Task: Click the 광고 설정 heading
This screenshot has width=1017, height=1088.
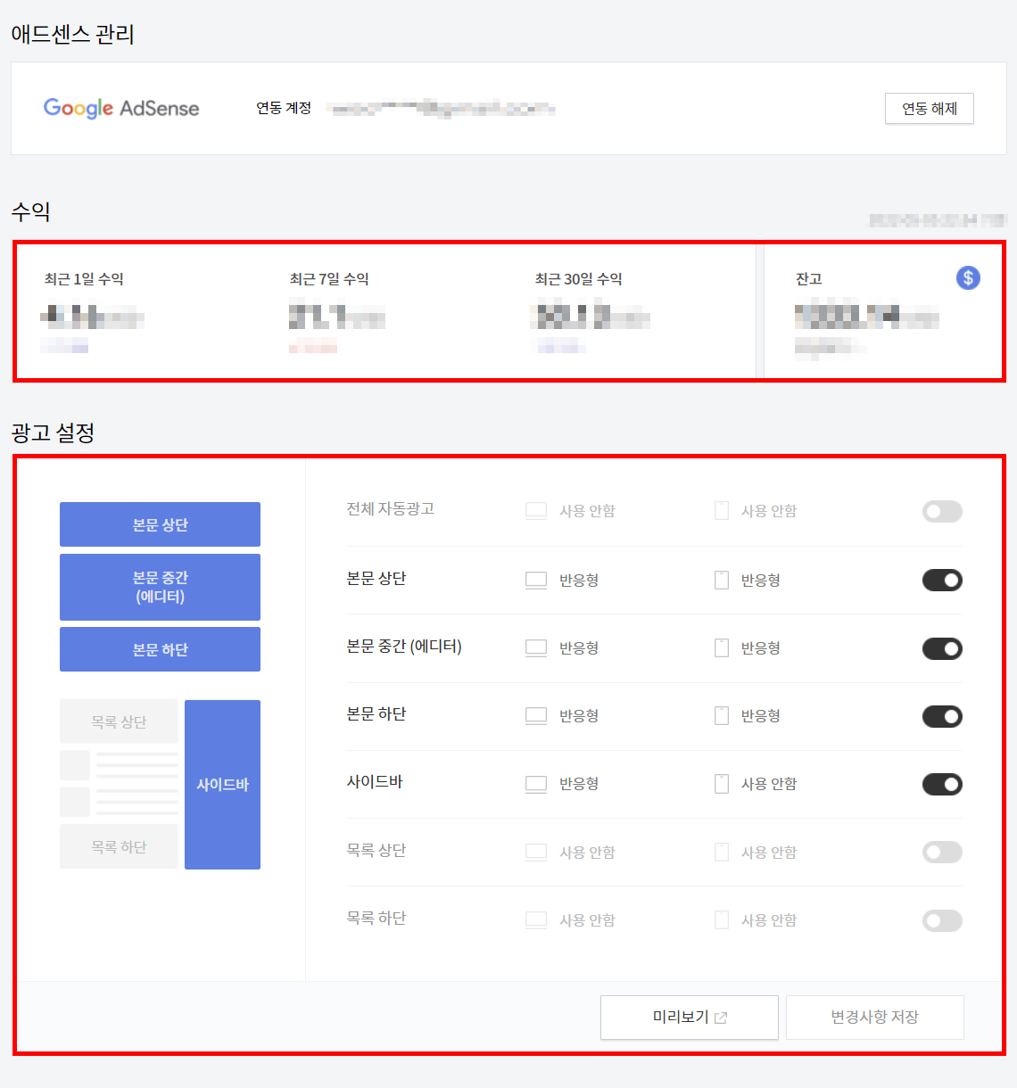Action: pos(53,433)
